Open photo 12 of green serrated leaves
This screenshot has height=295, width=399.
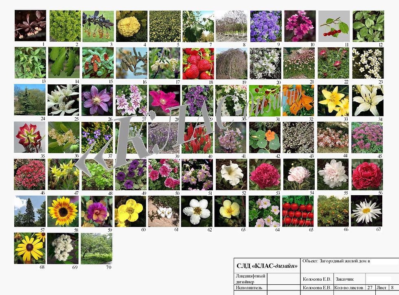tap(368, 26)
